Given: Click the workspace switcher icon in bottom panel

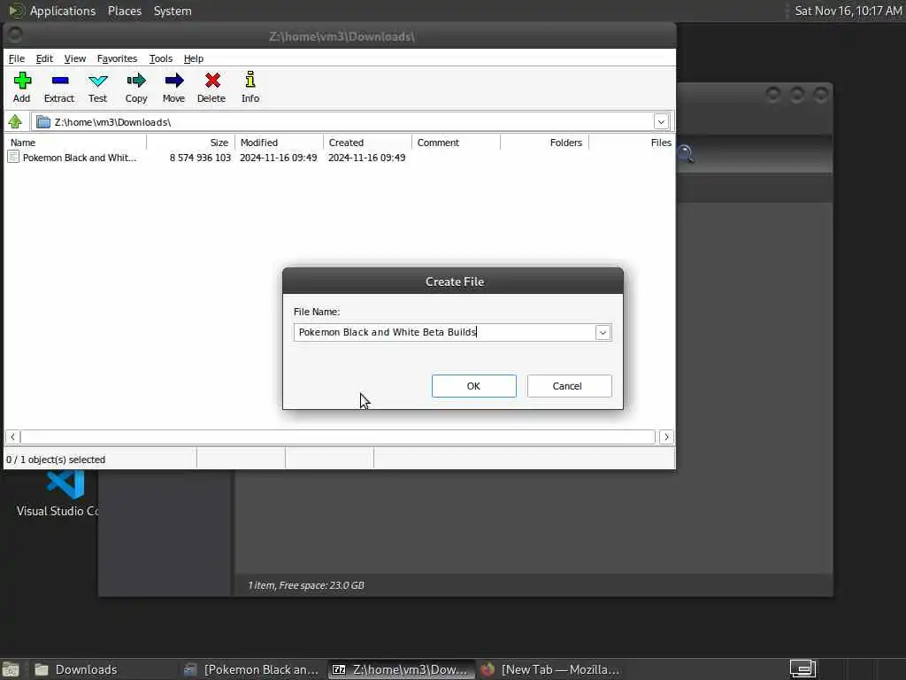Looking at the screenshot, I should click(802, 668).
